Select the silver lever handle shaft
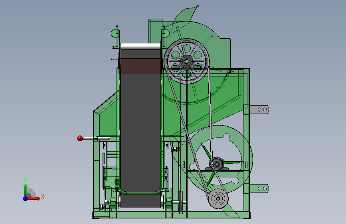 pos(97,138)
